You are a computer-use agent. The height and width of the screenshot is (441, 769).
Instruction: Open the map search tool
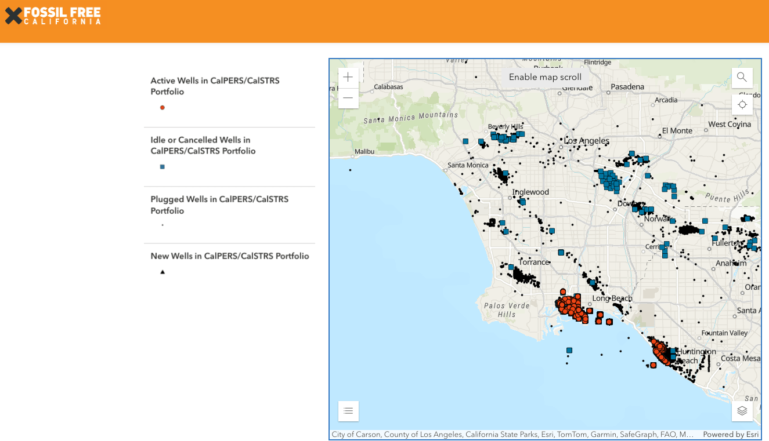click(x=742, y=77)
